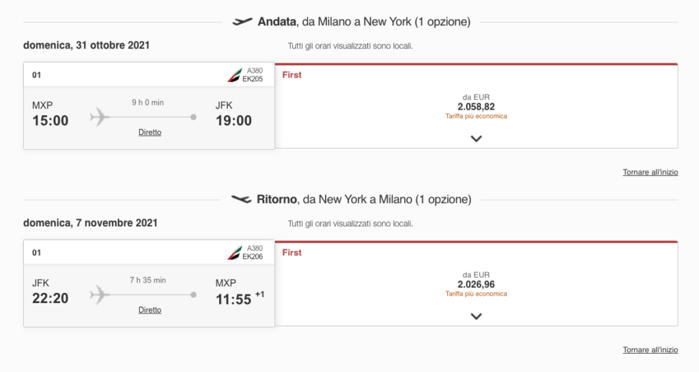The image size is (699, 372).
Task: Select return fare of EUR 2.026,96
Action: point(476,284)
